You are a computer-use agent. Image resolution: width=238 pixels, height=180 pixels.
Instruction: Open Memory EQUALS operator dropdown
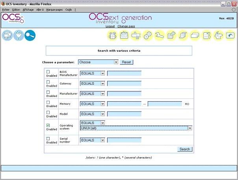click(92, 104)
